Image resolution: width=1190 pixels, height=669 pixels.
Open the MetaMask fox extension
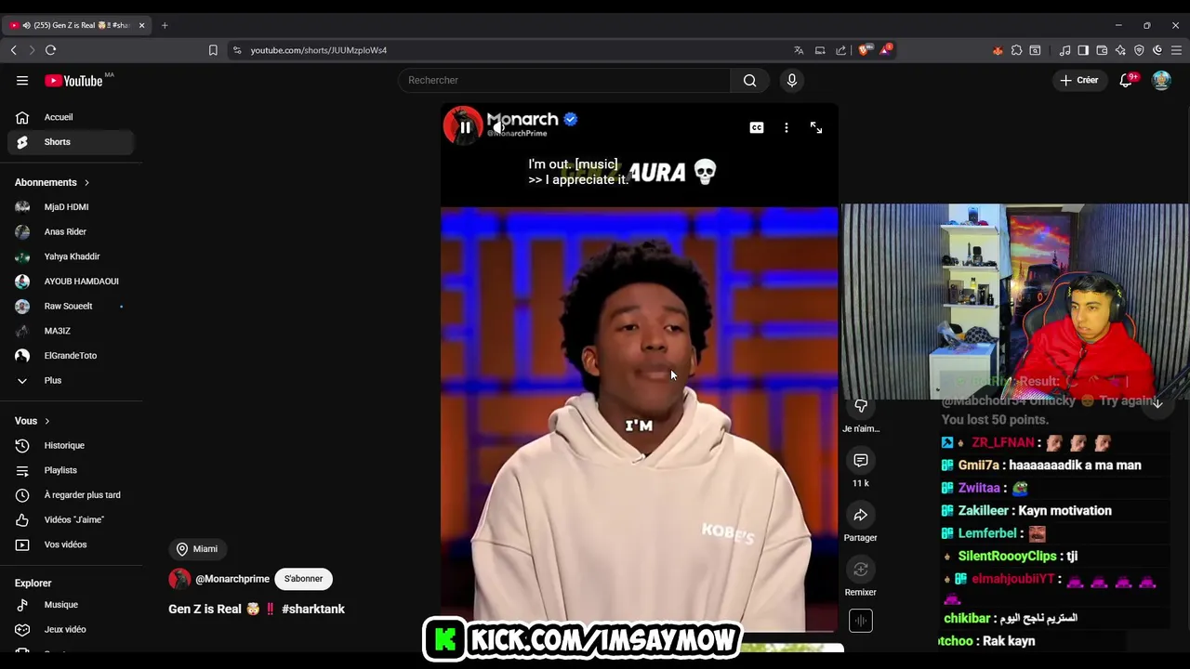click(998, 50)
